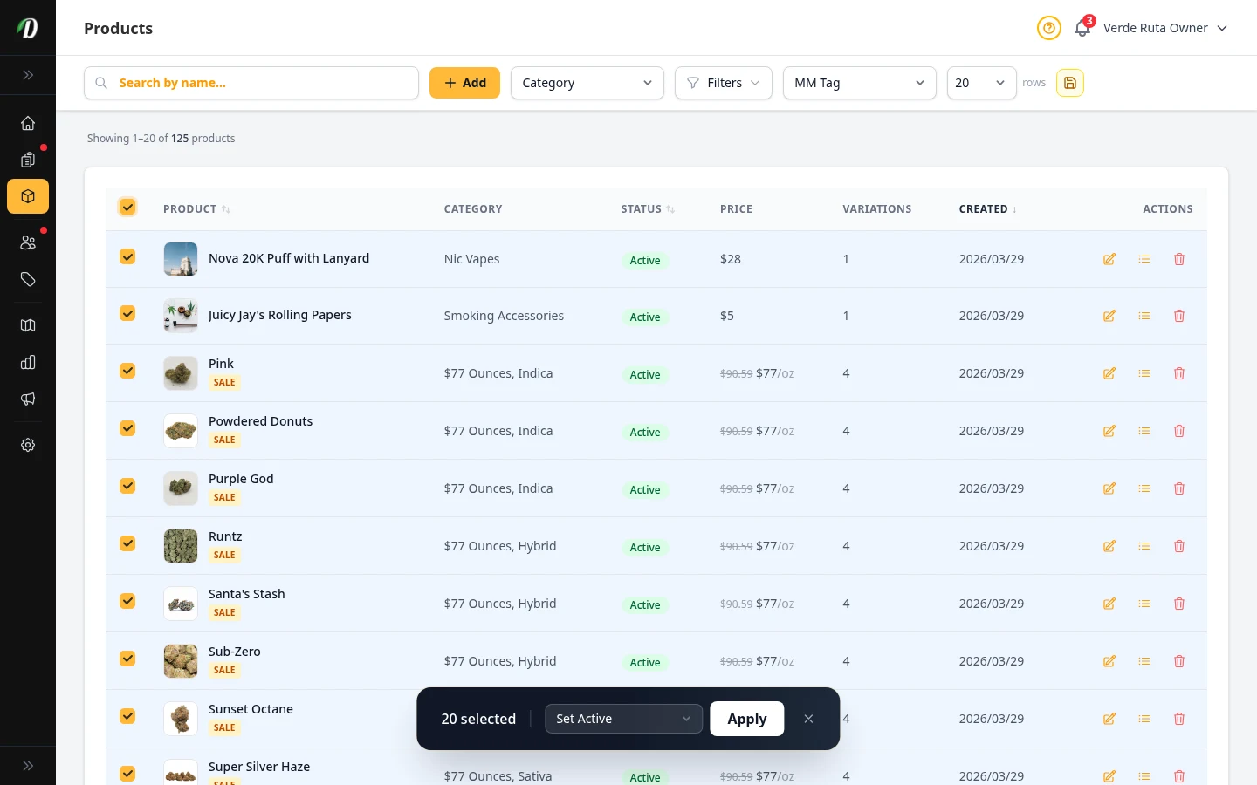Uncheck the select-all checkbox in table header
This screenshot has height=785, width=1257.
pyautogui.click(x=127, y=207)
